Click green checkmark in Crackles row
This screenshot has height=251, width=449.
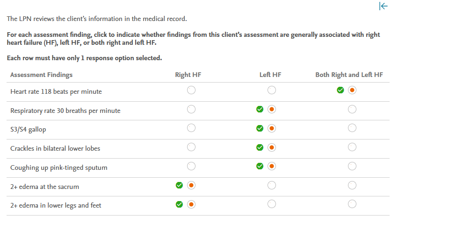[260, 147]
